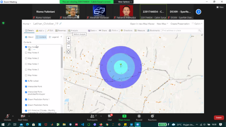Open the Basemap gallery
The image size is (226, 127).
(61, 31)
